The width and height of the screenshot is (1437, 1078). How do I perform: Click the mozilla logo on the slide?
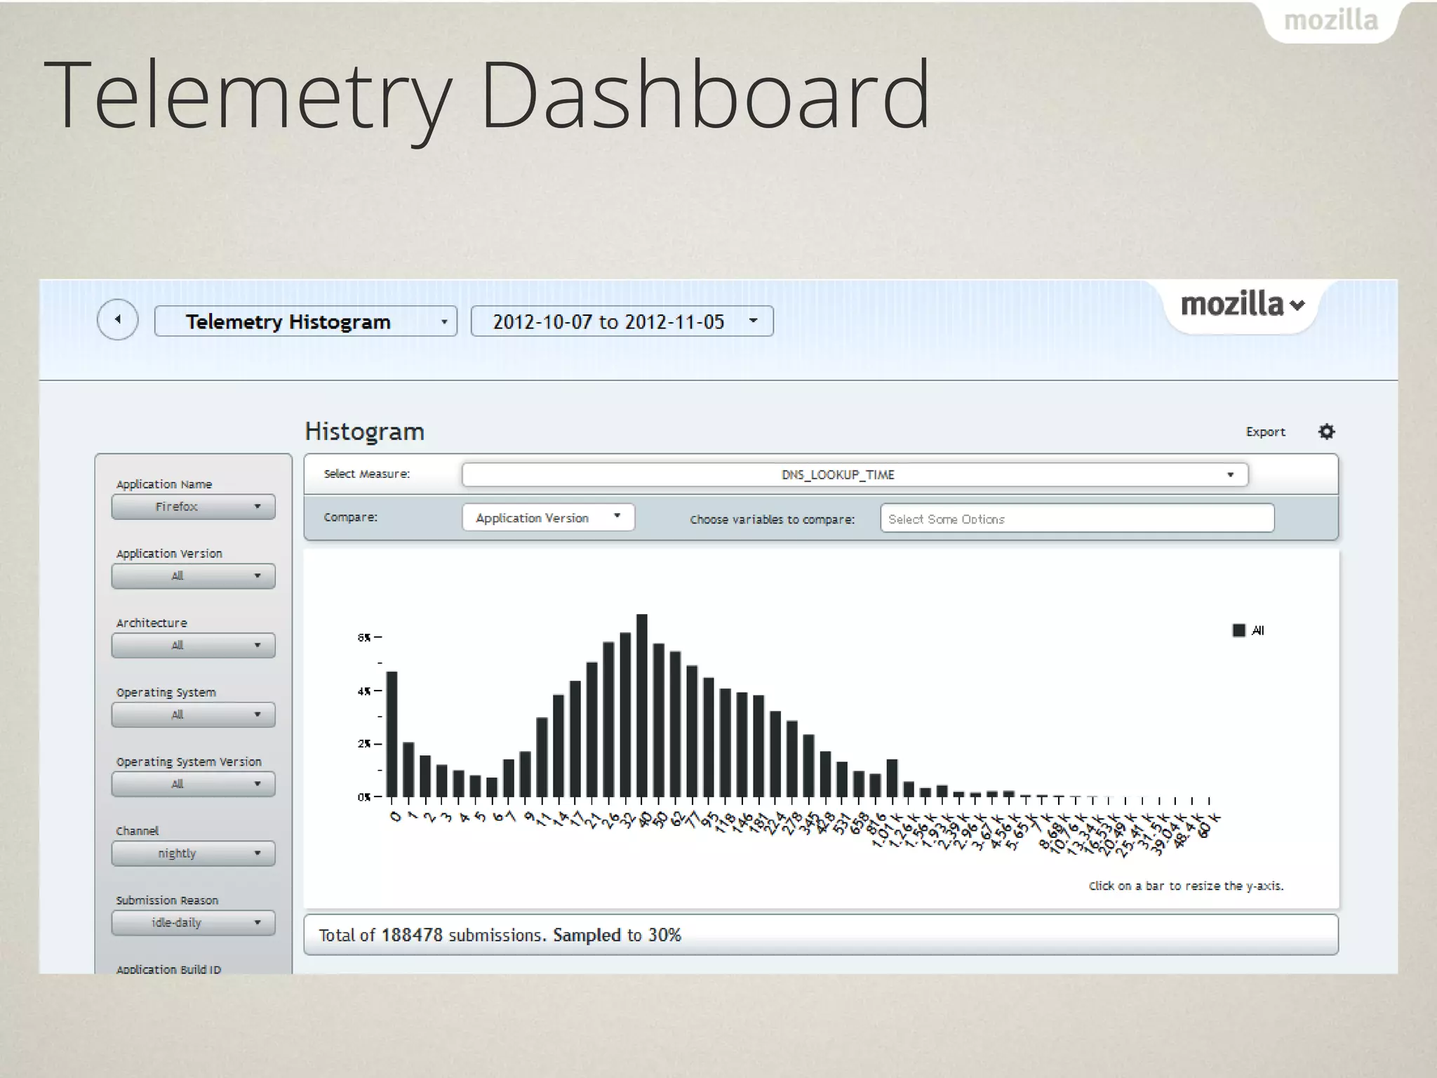click(1330, 20)
